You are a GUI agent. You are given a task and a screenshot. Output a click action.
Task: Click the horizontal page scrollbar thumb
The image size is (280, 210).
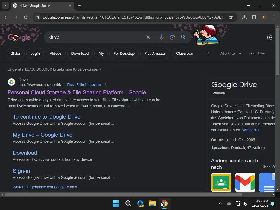point(123,195)
